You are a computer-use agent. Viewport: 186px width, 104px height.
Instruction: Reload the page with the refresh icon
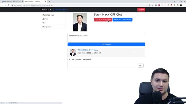8,5
